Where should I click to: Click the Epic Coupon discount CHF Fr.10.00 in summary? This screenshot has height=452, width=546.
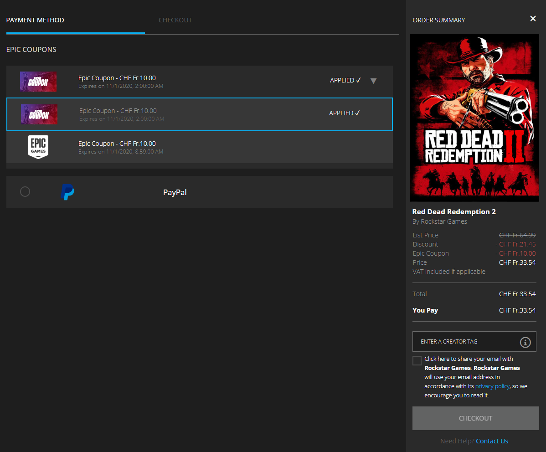click(515, 253)
